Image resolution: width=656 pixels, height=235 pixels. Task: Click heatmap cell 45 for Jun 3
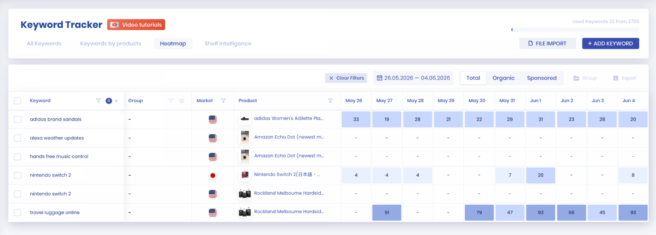tap(602, 212)
